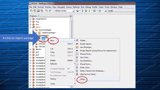Click the Entity Class icon in submenu
Image resolution: width=160 pixels, height=90 pixels.
pos(77,67)
